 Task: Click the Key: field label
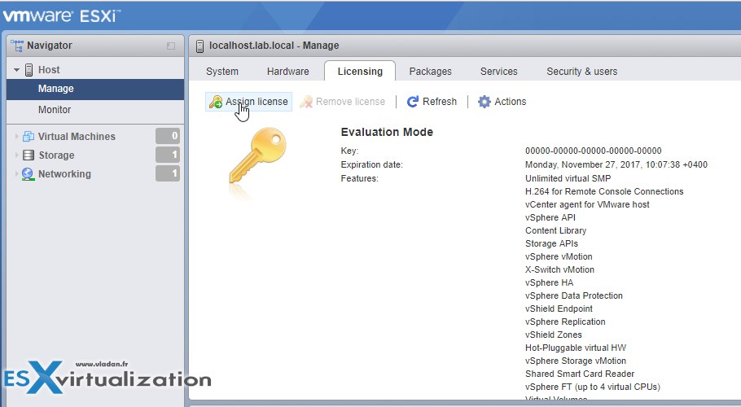click(349, 151)
